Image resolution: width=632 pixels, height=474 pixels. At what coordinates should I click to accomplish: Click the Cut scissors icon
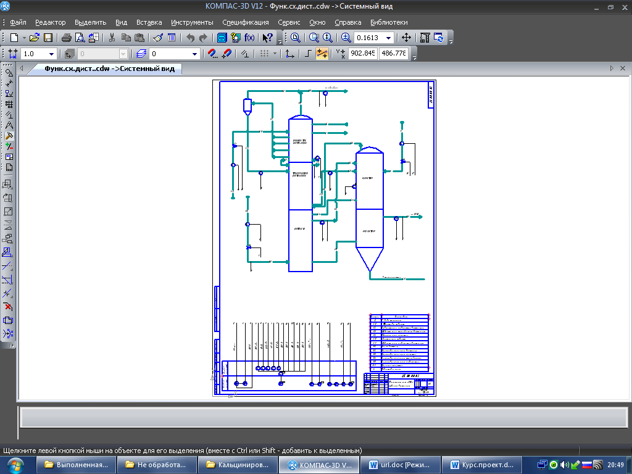112,38
